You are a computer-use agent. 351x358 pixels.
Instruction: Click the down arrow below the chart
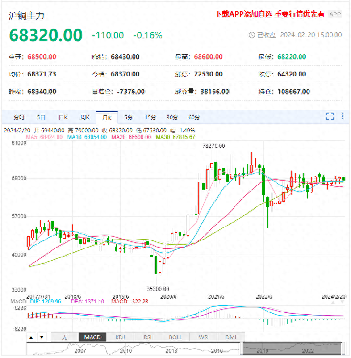click(42, 337)
